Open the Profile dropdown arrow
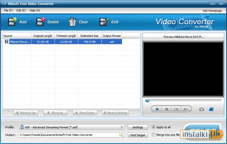The height and width of the screenshot is (144, 227). [122, 127]
